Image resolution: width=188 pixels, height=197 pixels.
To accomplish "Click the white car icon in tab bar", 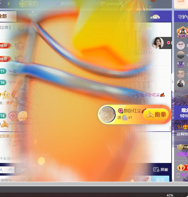I will coord(155,17).
